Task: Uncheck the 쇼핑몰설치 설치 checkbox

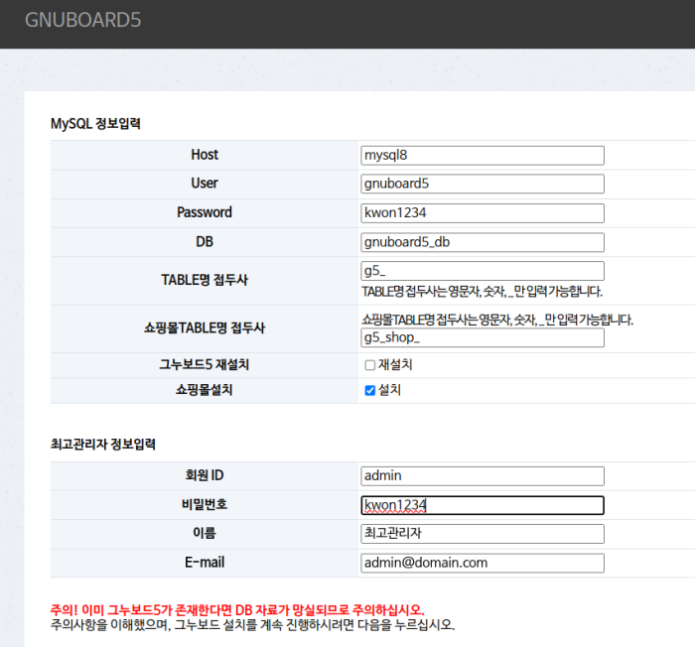Action: click(x=370, y=391)
